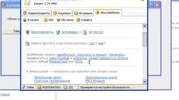Click the scrollbar up arrow

(145, 26)
